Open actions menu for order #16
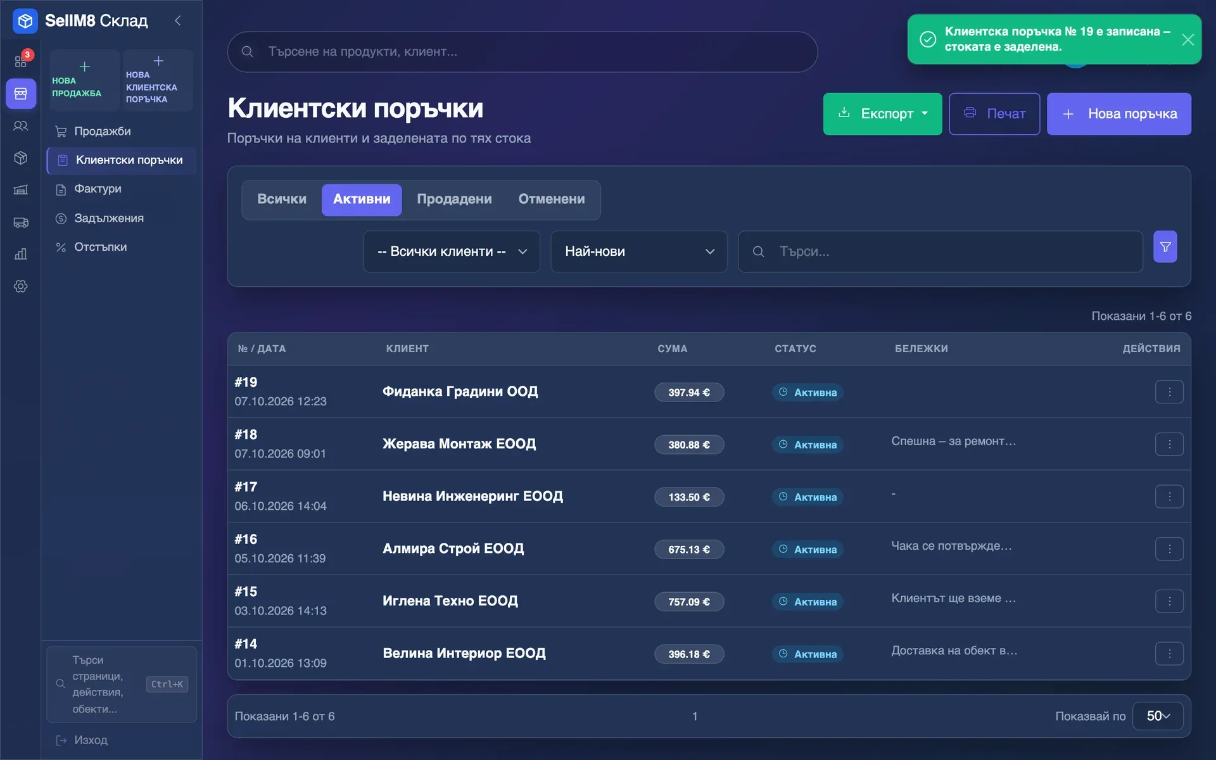This screenshot has width=1216, height=760. (1169, 549)
